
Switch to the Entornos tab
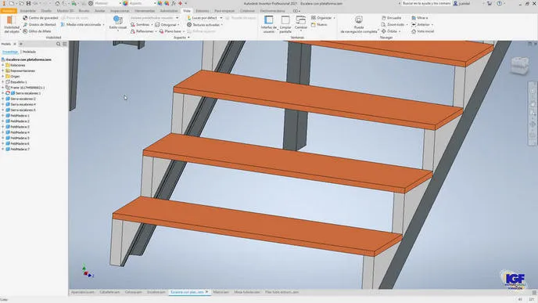point(203,11)
